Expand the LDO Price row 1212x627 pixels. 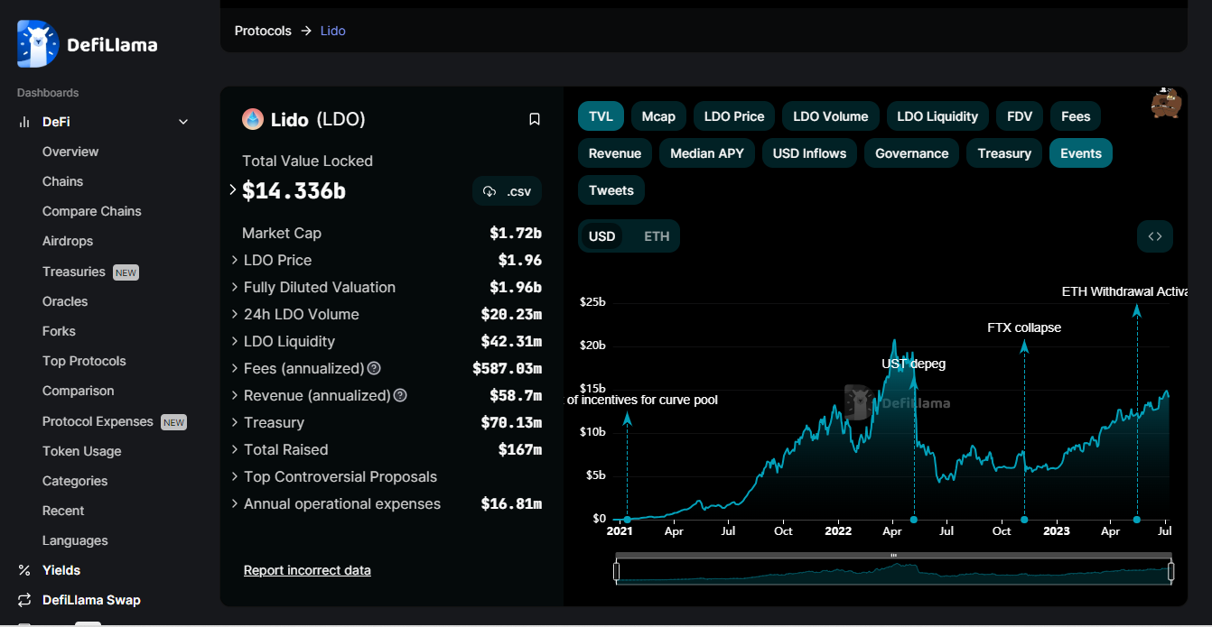[x=235, y=260]
